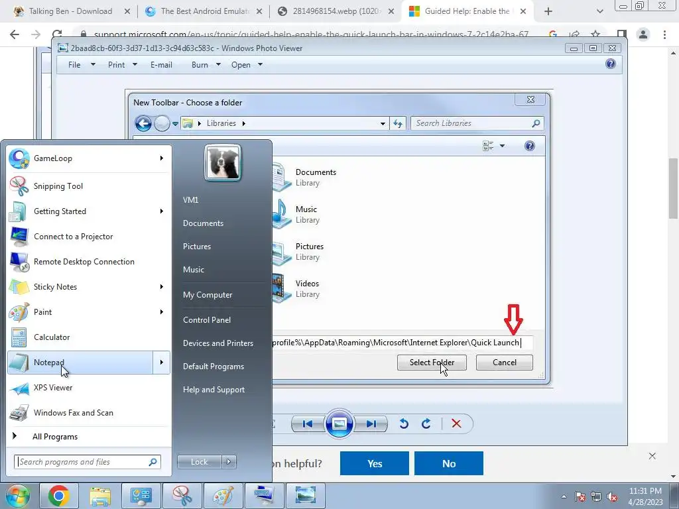Open Music from Start menu right pane
679x509 pixels.
point(193,270)
